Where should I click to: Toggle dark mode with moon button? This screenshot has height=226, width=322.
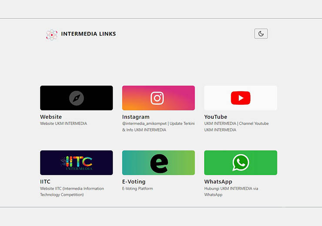click(x=261, y=33)
